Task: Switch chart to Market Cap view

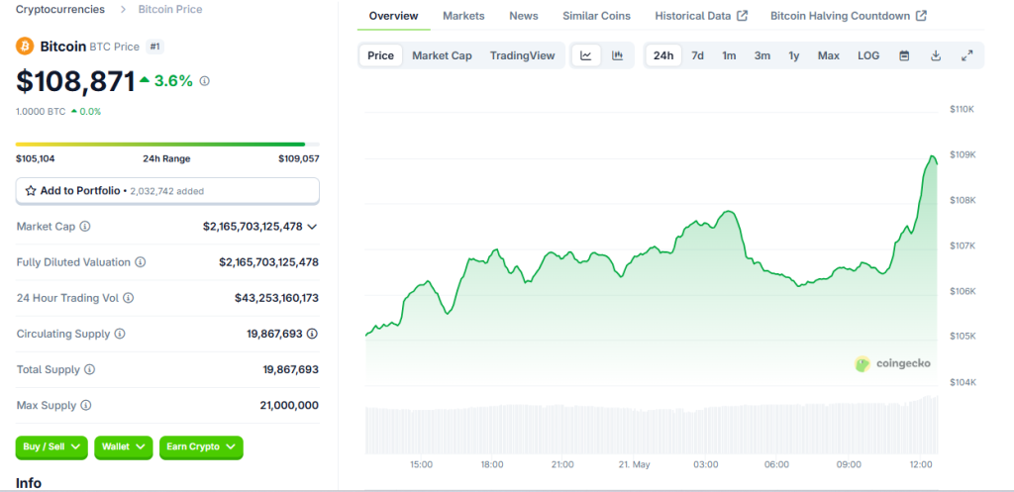Action: point(442,55)
